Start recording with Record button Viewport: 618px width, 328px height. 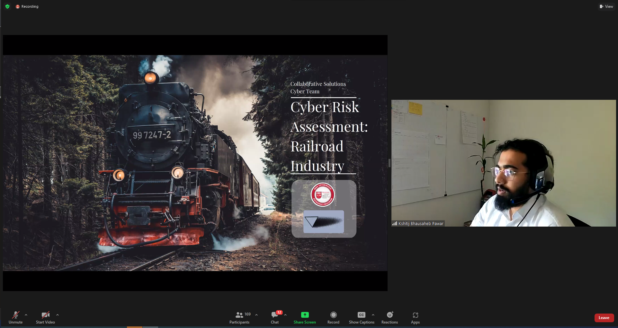pos(333,318)
